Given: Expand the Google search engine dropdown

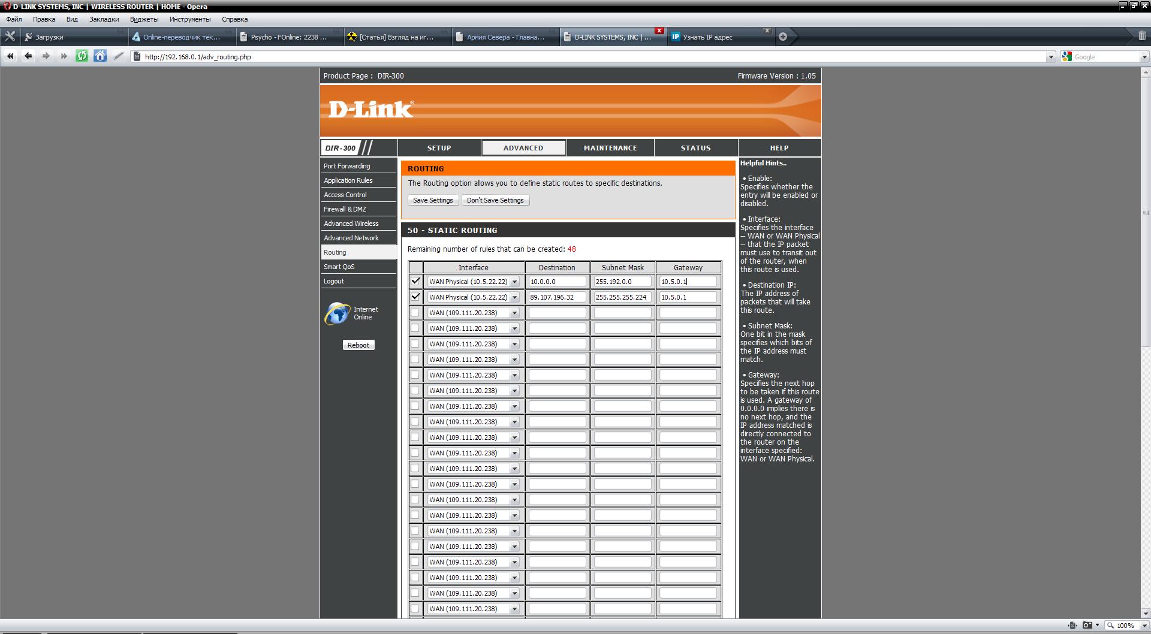Looking at the screenshot, I should [1144, 57].
